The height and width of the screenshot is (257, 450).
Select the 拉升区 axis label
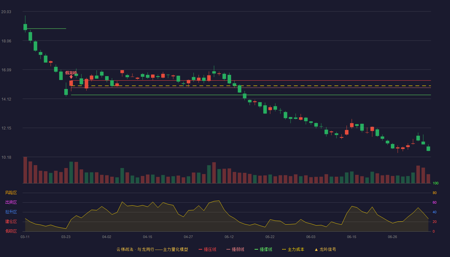coord(11,212)
